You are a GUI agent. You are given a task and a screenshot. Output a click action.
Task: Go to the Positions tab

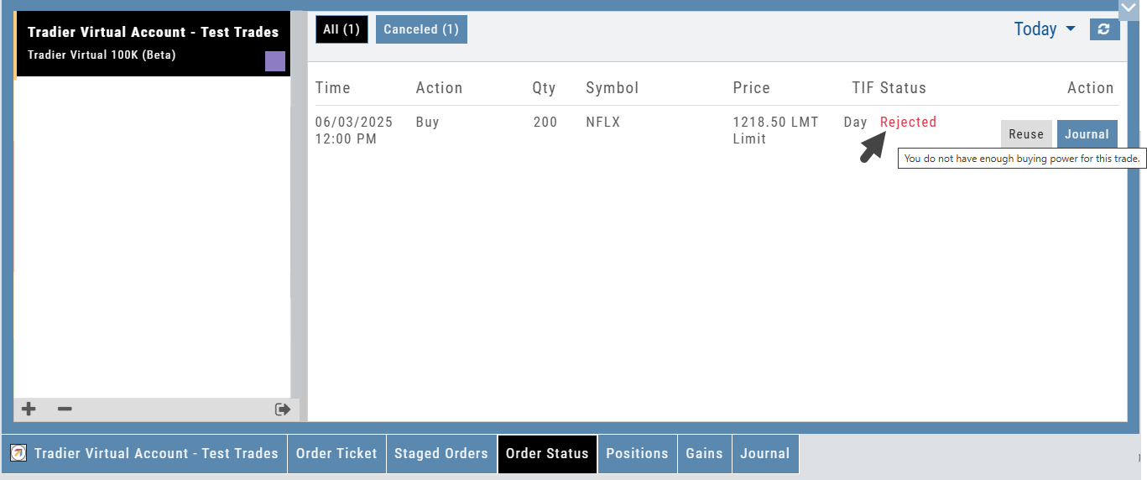[x=637, y=453]
